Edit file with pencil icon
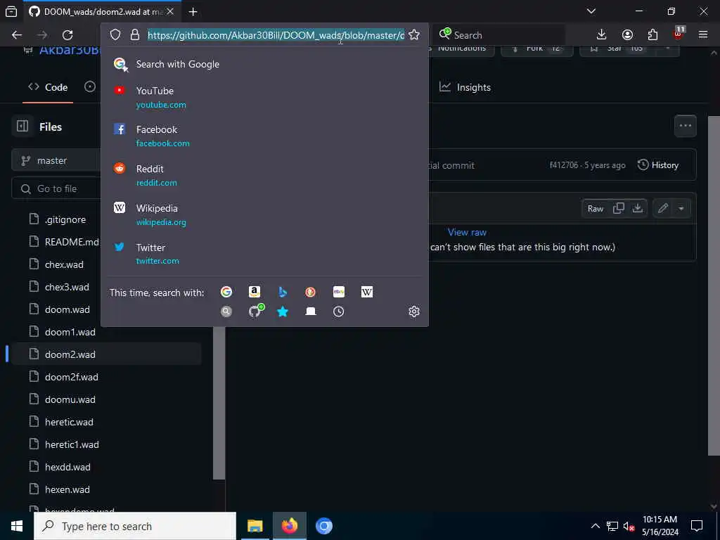 point(662,208)
